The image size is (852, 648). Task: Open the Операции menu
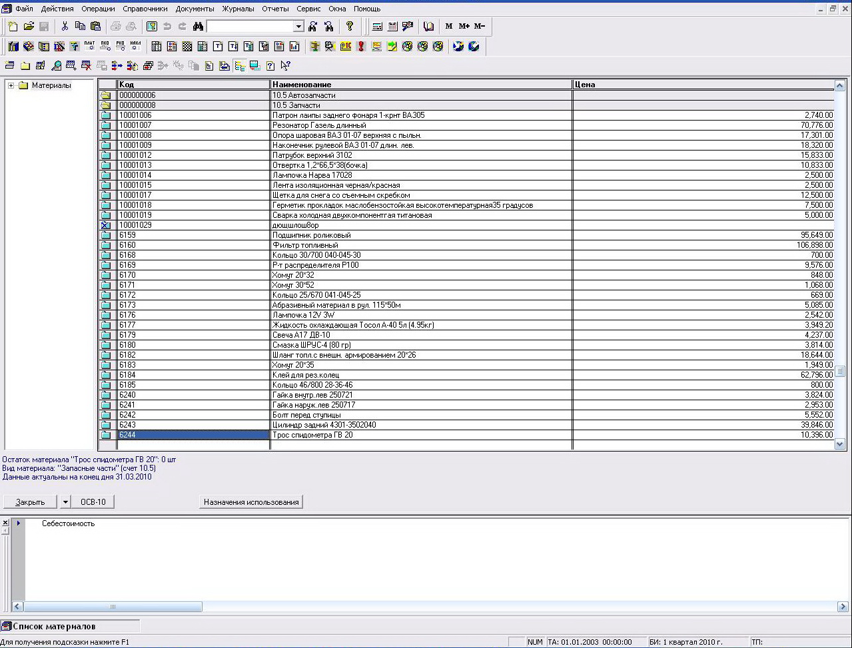coord(98,9)
